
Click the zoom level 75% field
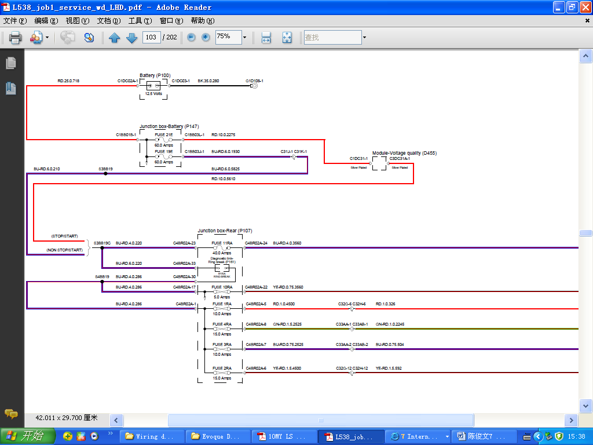[x=228, y=37]
